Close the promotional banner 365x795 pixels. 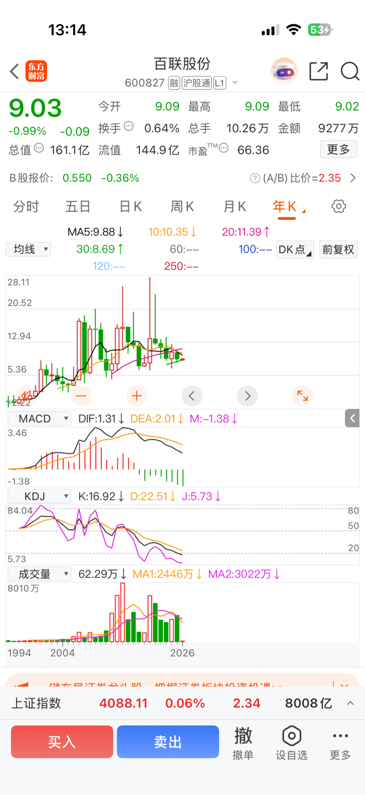[344, 686]
